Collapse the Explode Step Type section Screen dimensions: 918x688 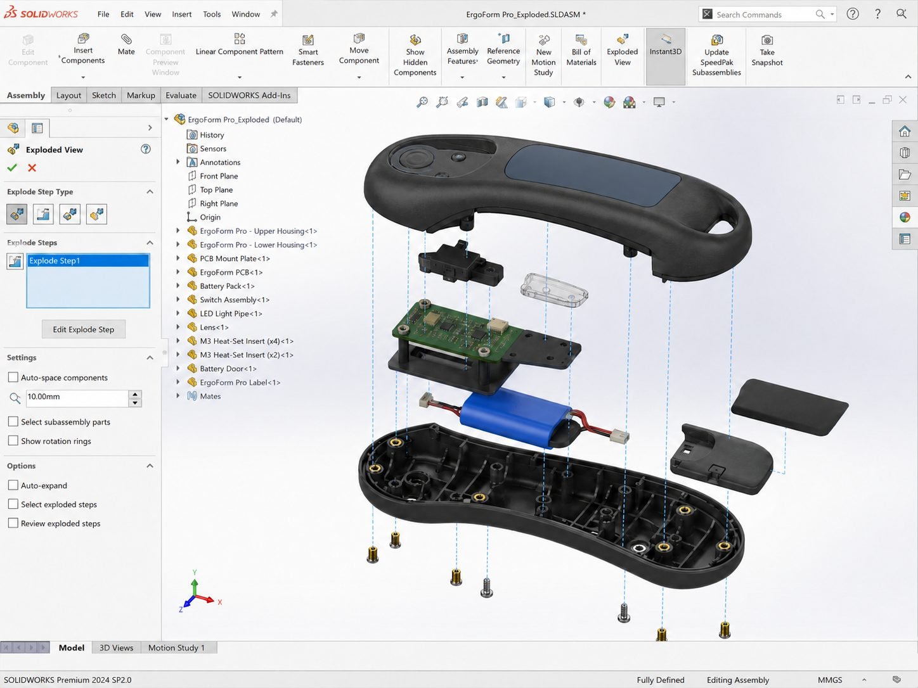coord(150,192)
